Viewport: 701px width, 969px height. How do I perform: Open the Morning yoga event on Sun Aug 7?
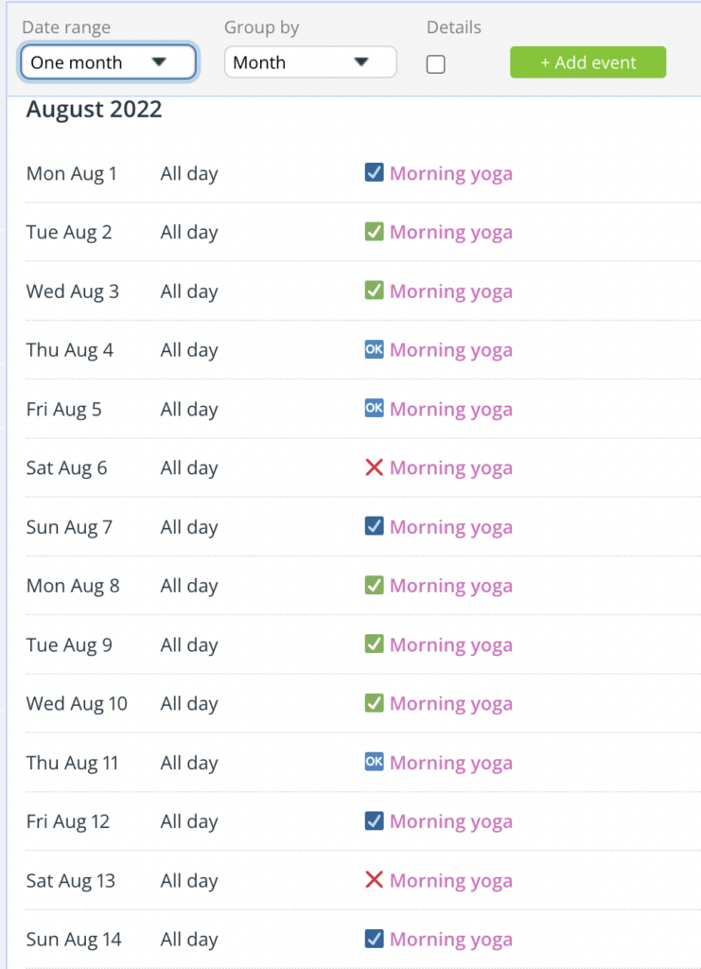coord(451,527)
